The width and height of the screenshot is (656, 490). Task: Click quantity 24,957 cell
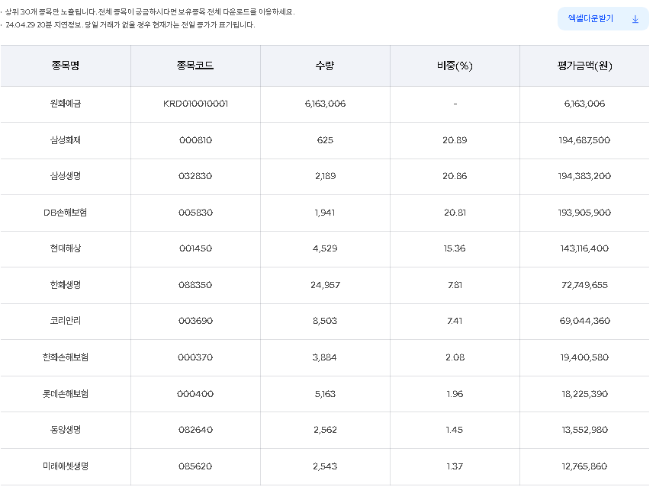pyautogui.click(x=325, y=285)
